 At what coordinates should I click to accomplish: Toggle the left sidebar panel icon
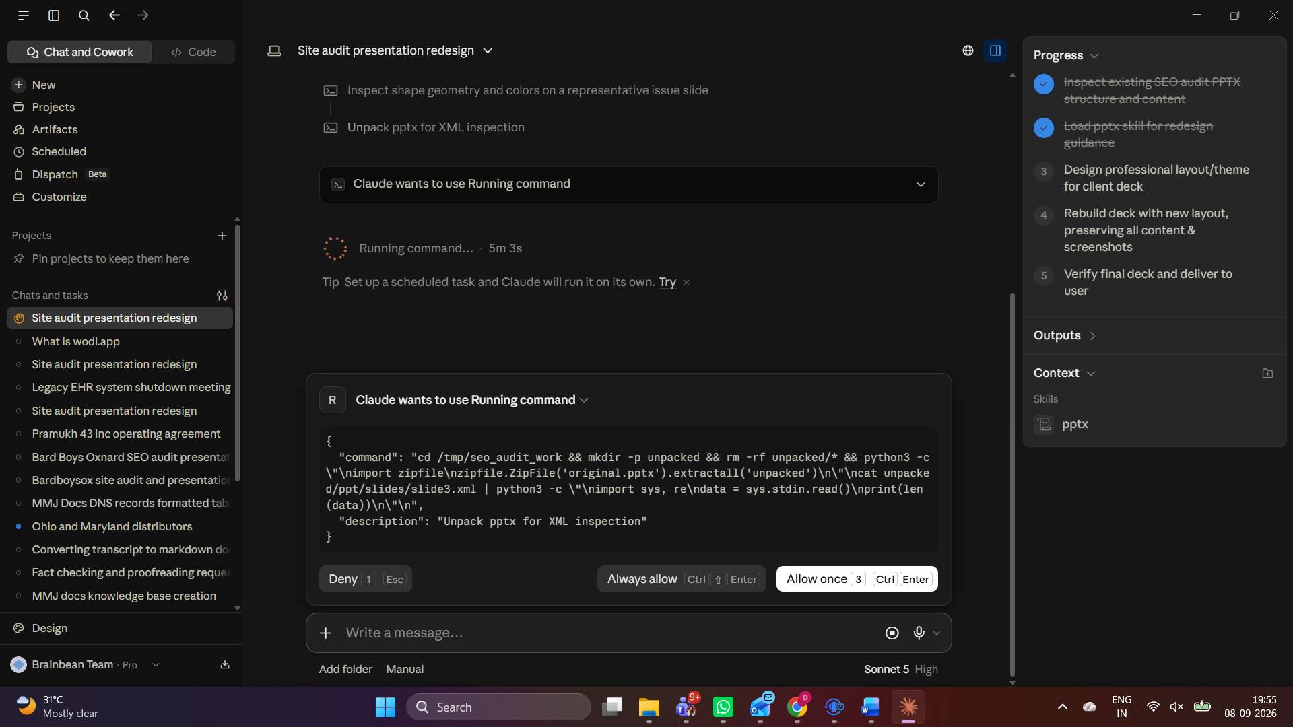click(54, 15)
